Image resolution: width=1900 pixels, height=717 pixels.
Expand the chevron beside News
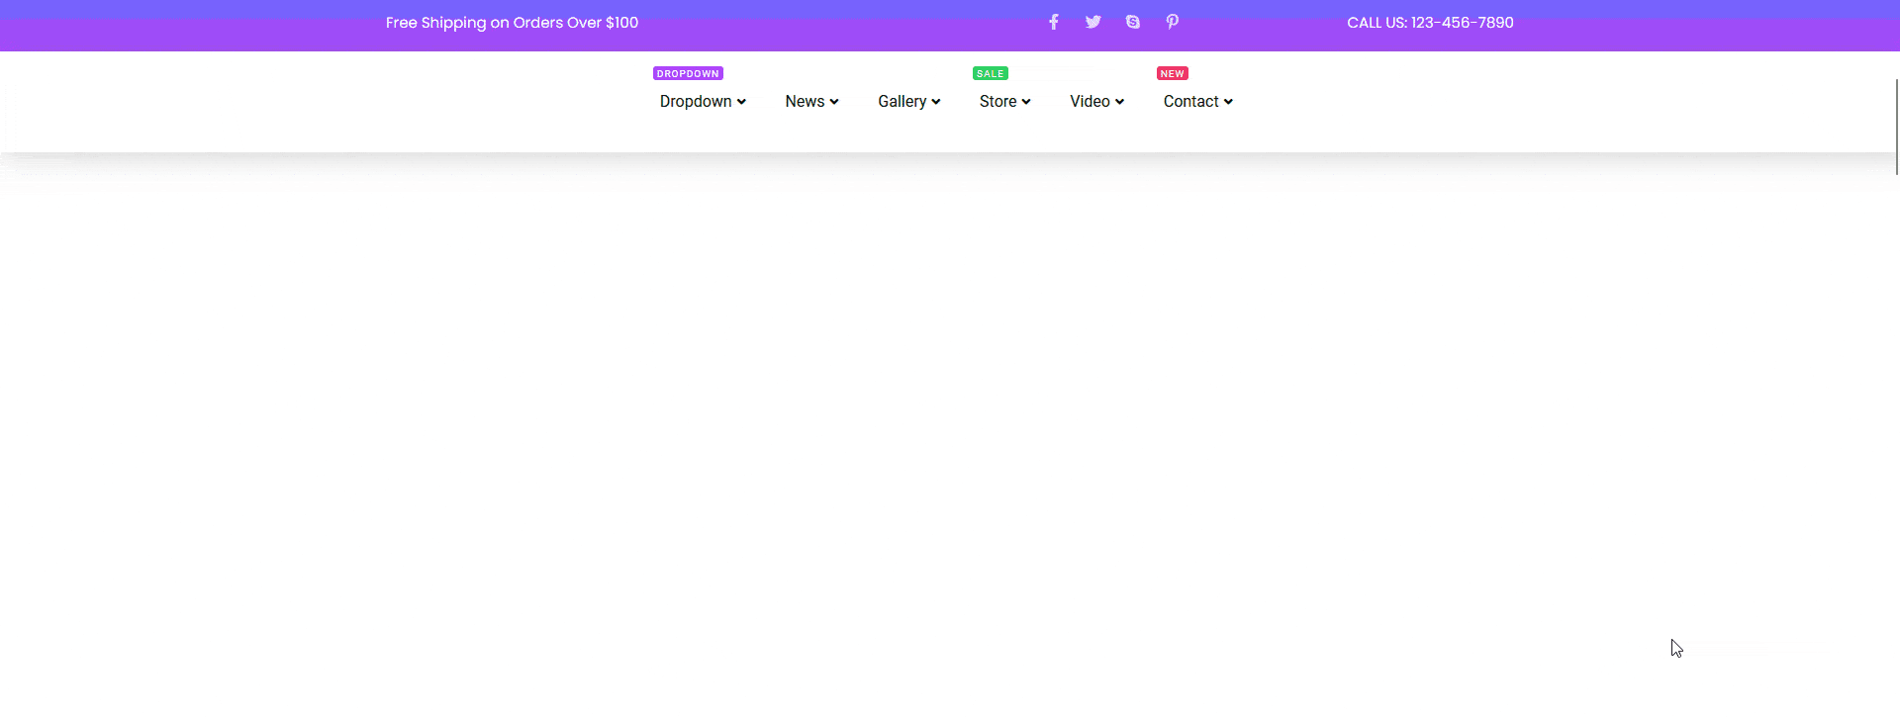834,102
